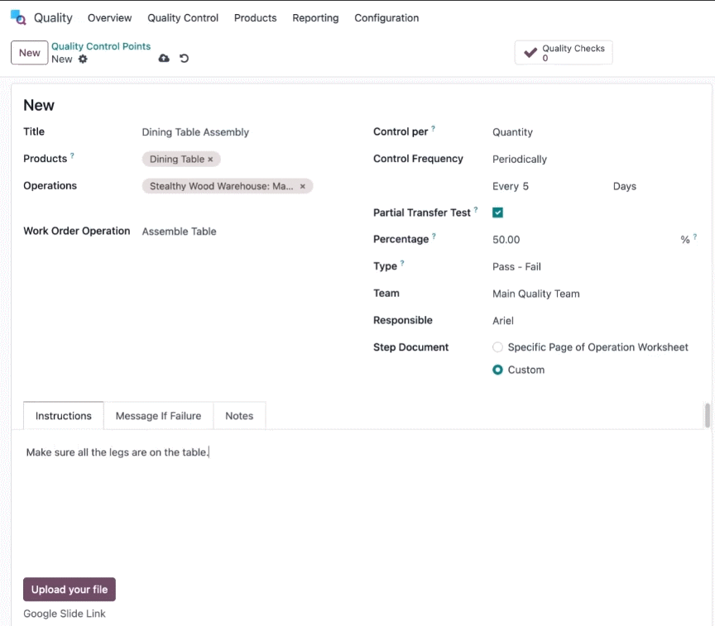Image resolution: width=715 pixels, height=626 pixels.
Task: Uncheck the Partial Transfer Test checkbox
Action: tap(497, 213)
